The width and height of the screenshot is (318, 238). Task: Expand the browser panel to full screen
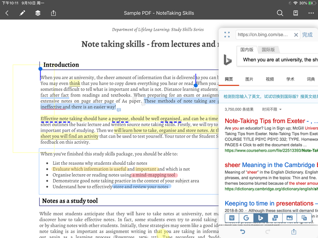(227, 35)
